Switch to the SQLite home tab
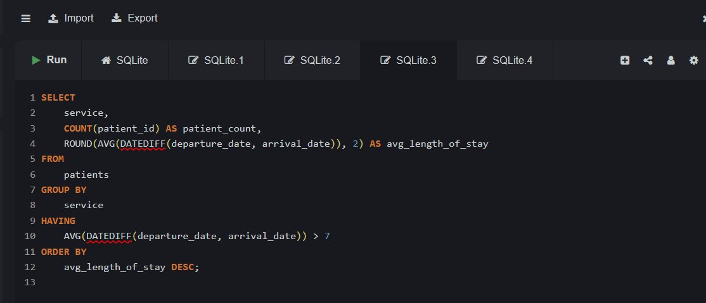The height and width of the screenshot is (303, 706). click(x=125, y=60)
